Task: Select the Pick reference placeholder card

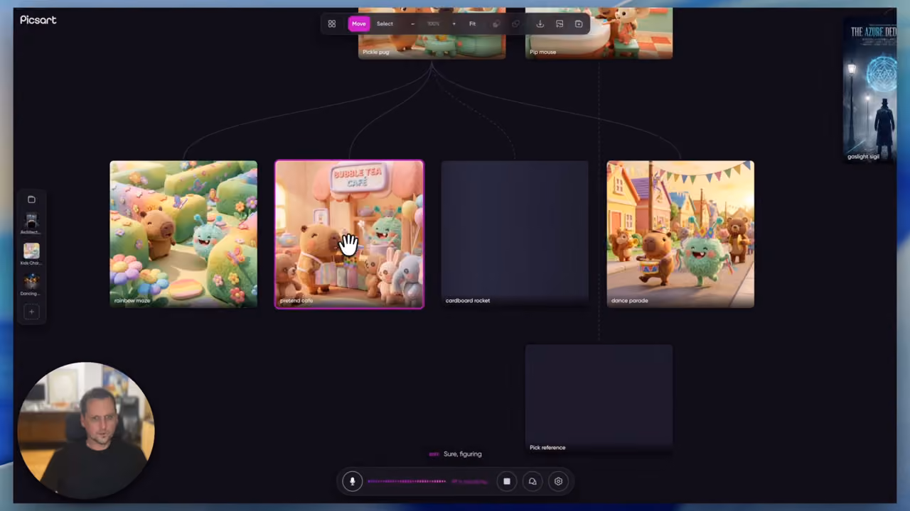Action: pos(599,399)
